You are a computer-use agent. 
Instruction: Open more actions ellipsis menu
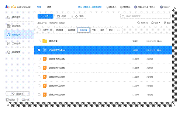[x=119, y=30]
